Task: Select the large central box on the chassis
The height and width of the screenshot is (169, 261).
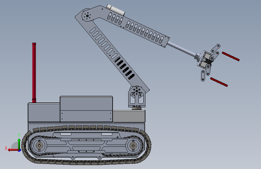Action: point(86,109)
